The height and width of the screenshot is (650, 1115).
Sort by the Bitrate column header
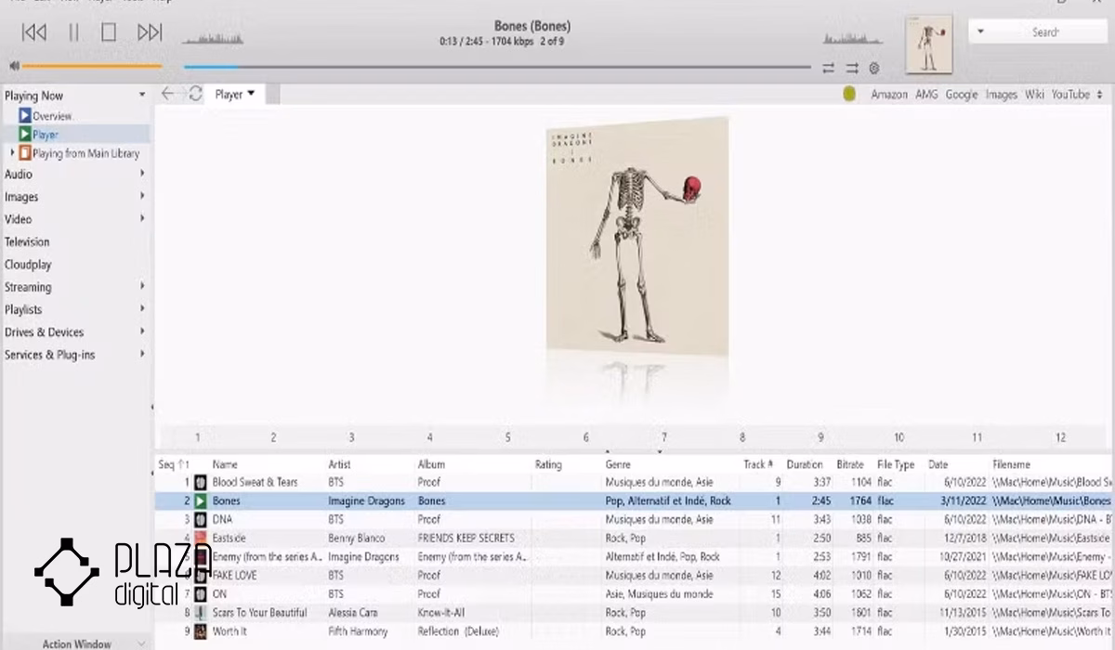click(x=849, y=464)
